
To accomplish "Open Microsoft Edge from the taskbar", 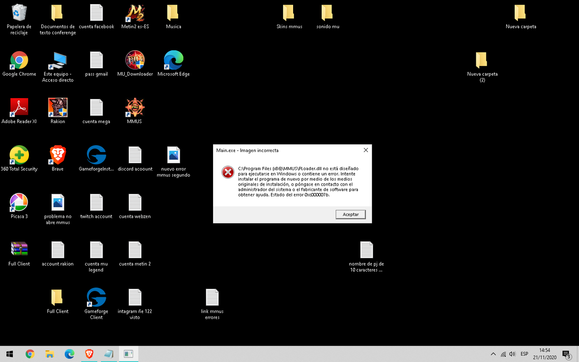I will 69,354.
